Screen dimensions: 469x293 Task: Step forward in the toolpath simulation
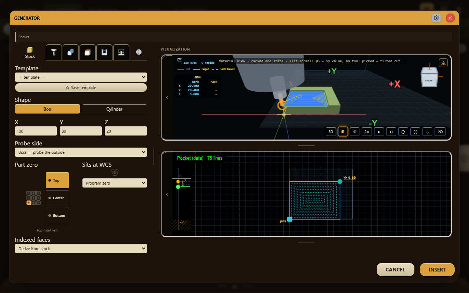(x=391, y=131)
